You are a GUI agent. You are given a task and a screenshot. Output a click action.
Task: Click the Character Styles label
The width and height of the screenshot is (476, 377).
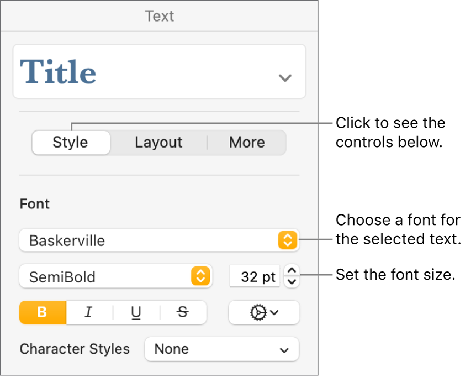coord(75,349)
